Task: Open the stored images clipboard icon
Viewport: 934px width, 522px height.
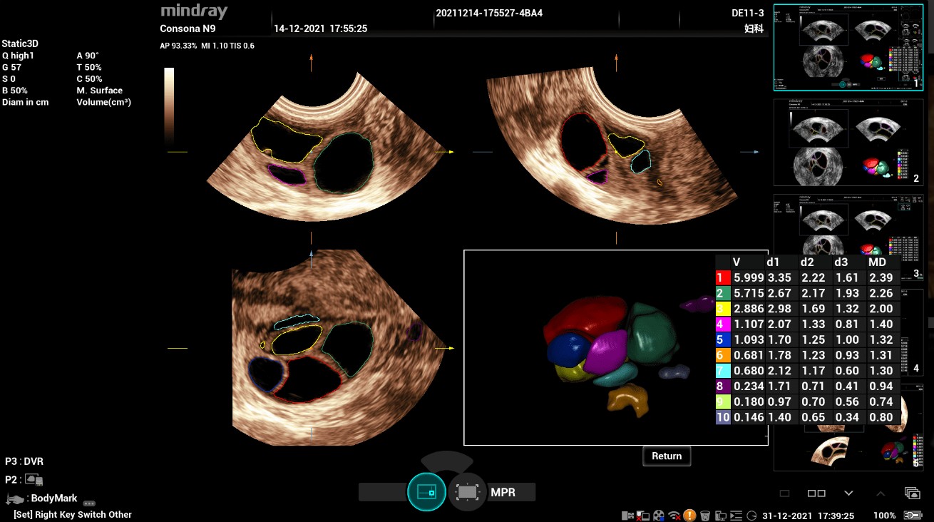Action: [x=912, y=493]
